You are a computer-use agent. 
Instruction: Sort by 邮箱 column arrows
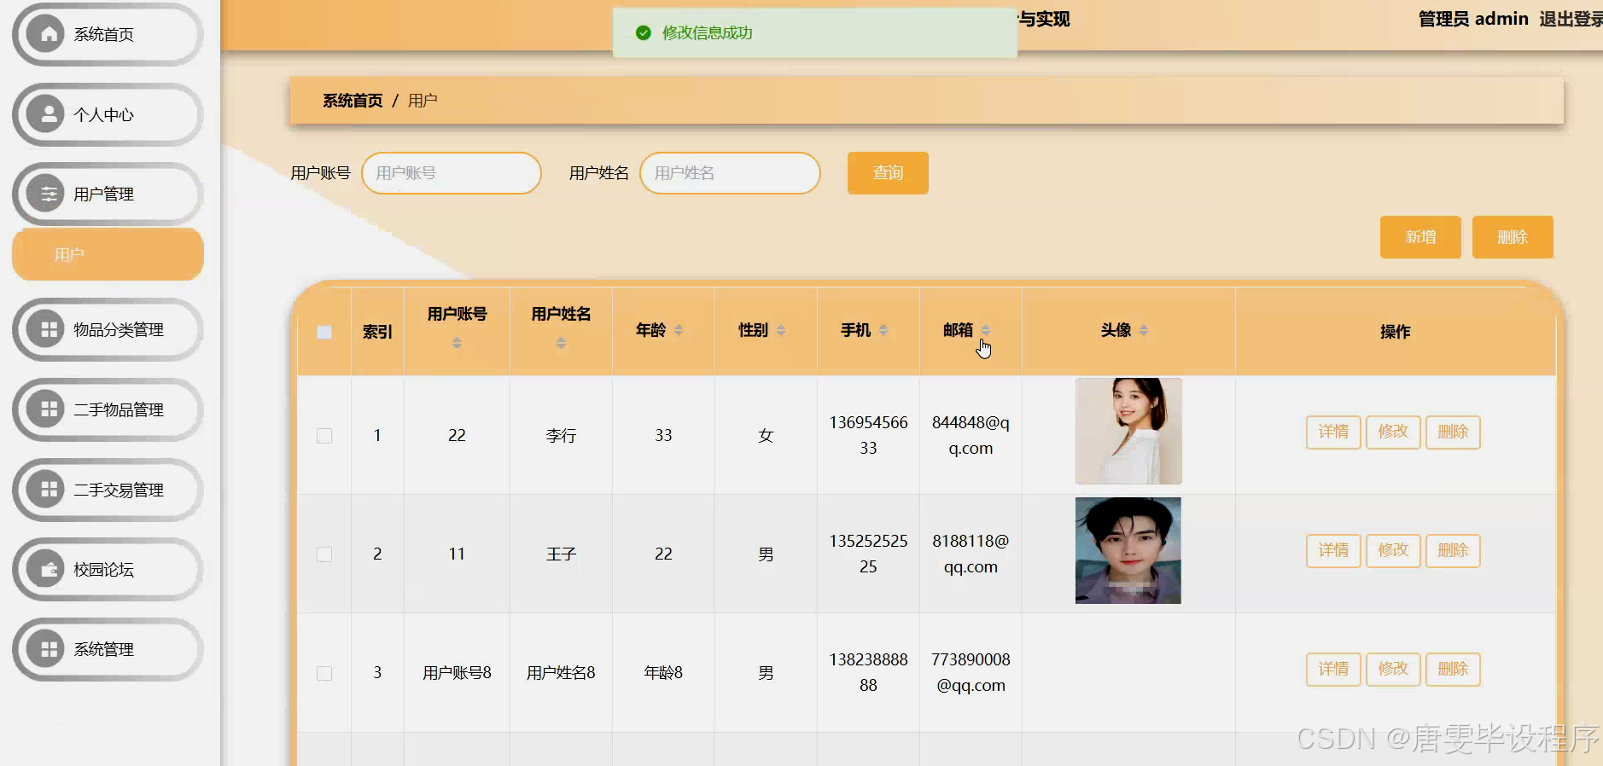[986, 330]
